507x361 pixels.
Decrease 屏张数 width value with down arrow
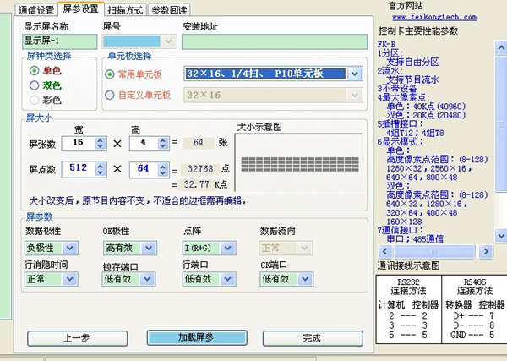click(x=101, y=146)
